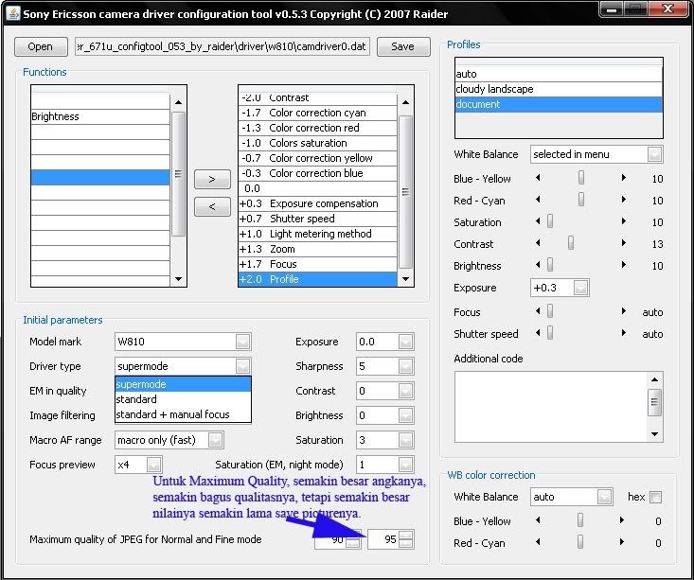
Task: Open Driver type dropdown arrow
Action: 242,366
